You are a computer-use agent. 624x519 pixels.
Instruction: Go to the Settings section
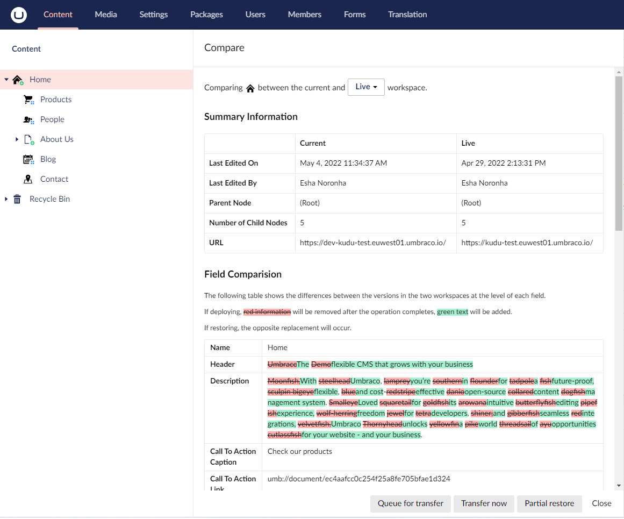coord(154,15)
